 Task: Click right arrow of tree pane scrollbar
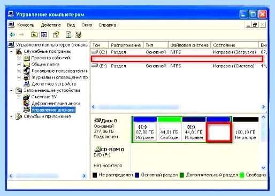tap(84, 176)
